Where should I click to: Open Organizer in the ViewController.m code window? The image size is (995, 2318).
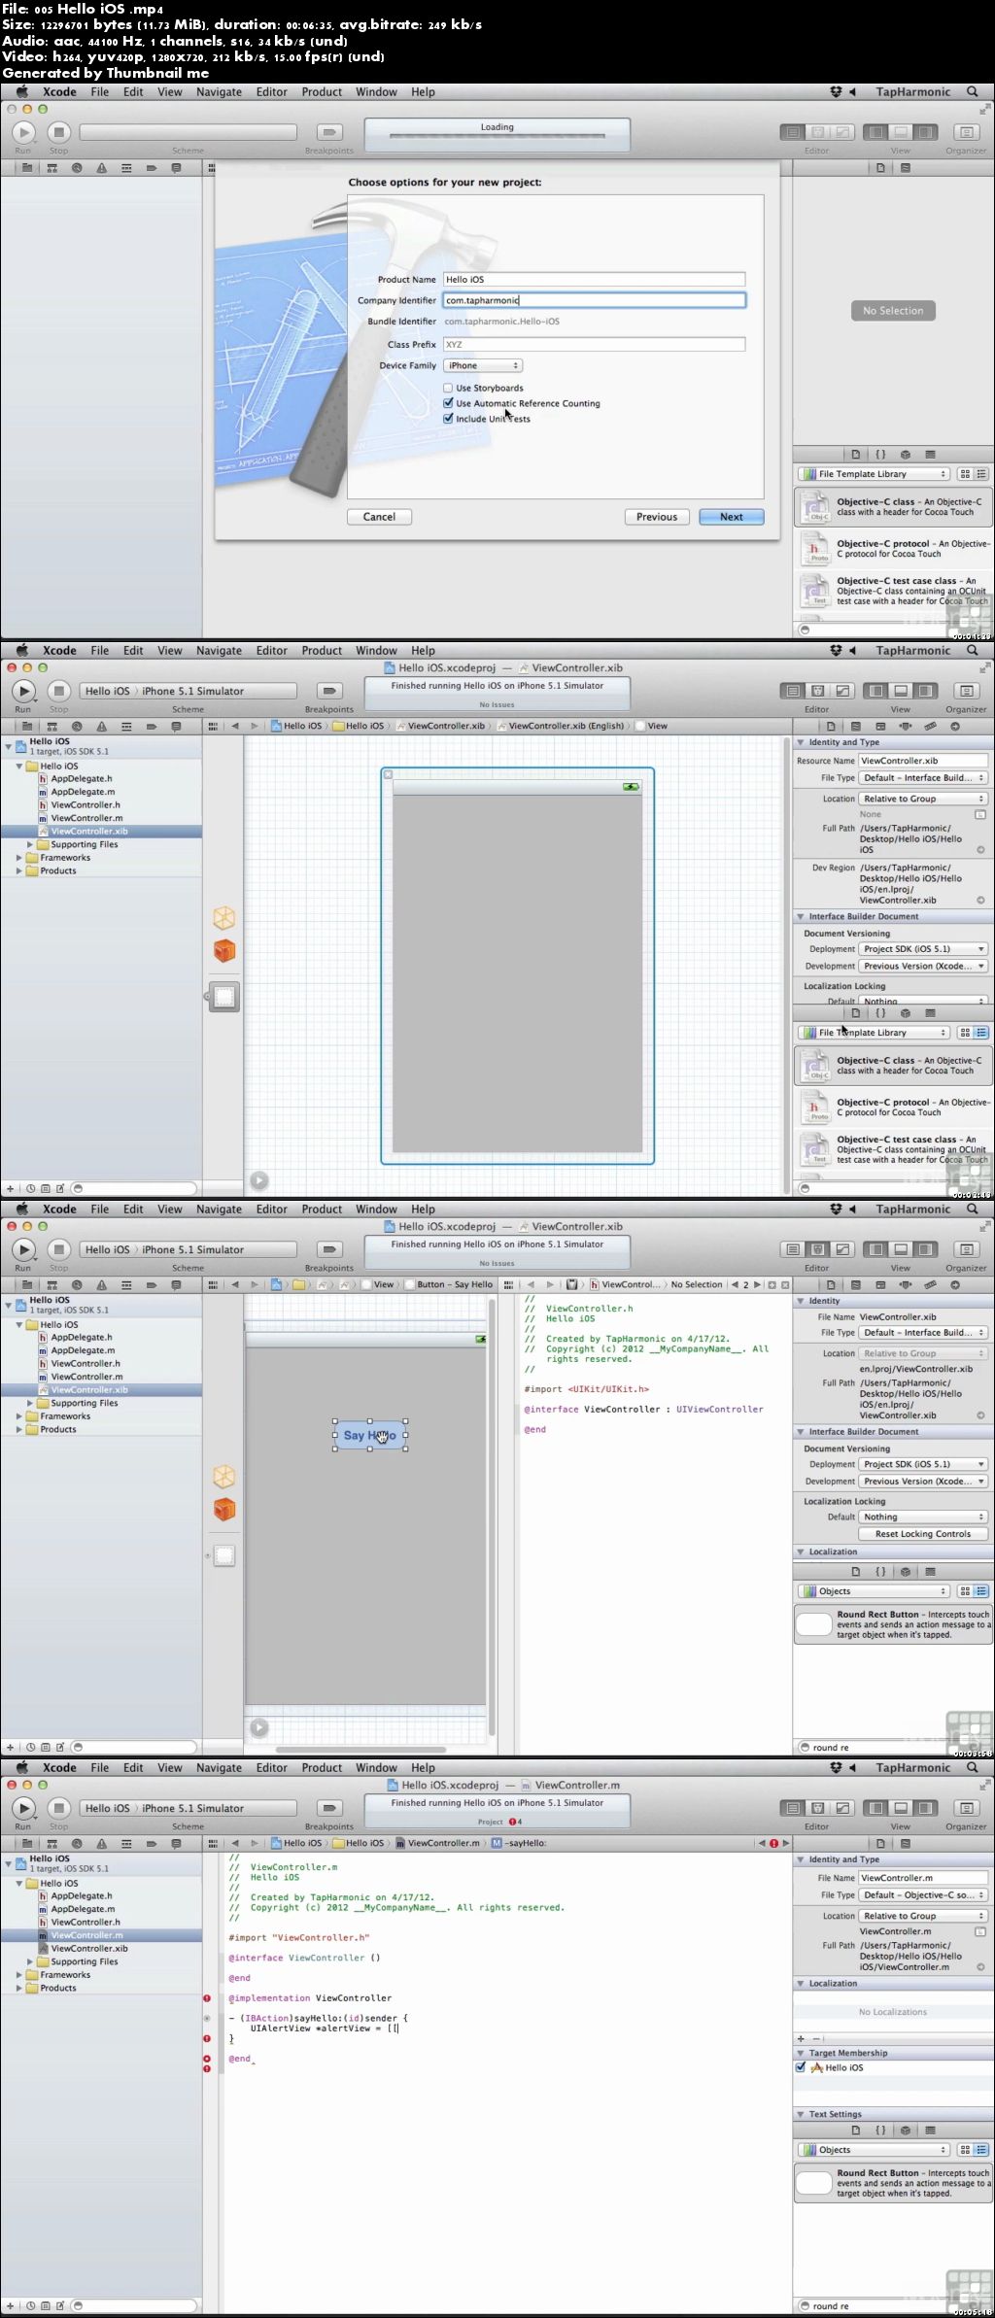pyautogui.click(x=966, y=1808)
